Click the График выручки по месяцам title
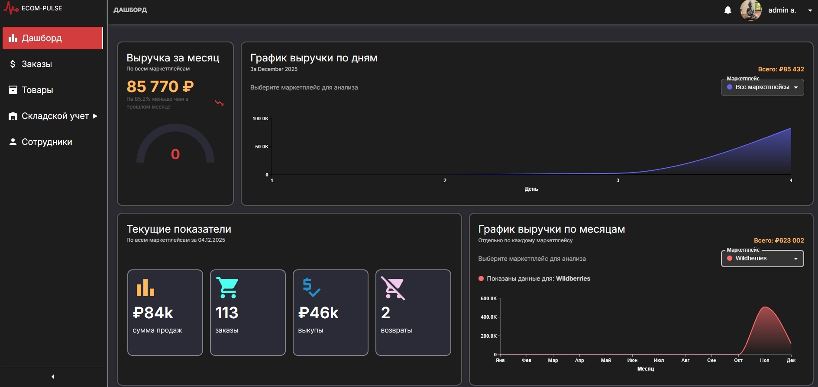 pos(552,229)
